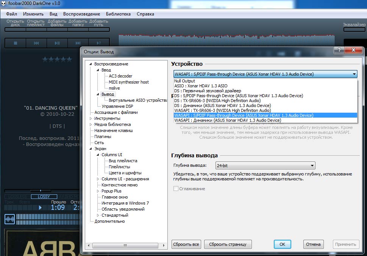Click the foobar2000 alien icon in title bar
367x256 pixels.
(3, 3)
